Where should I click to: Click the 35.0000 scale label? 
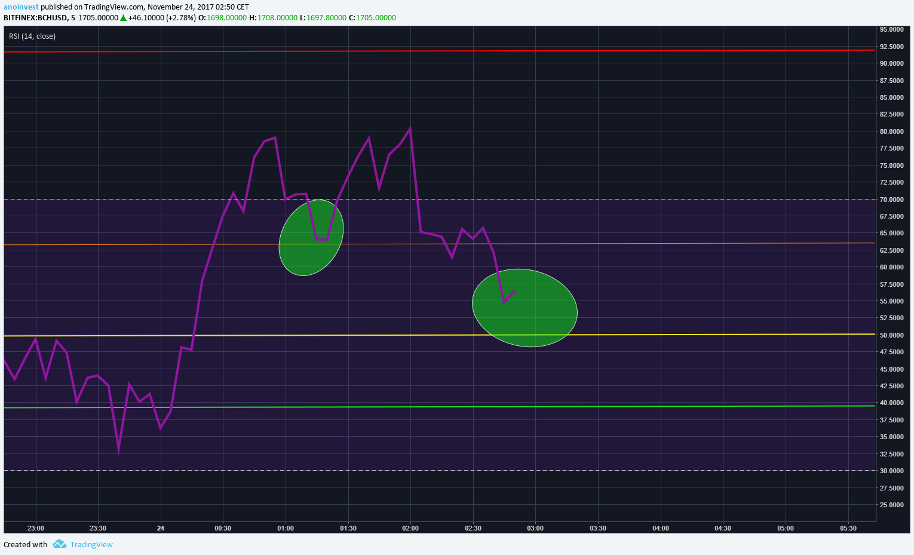(891, 437)
